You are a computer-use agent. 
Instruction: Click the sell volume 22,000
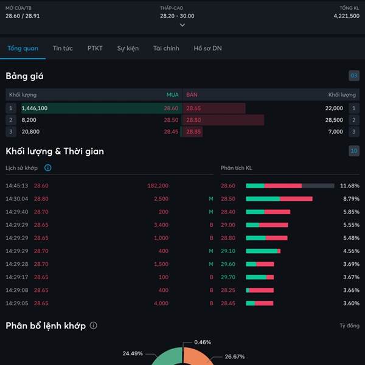[334, 108]
